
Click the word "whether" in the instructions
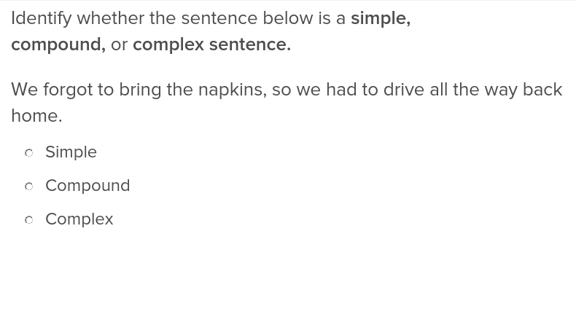(x=110, y=18)
